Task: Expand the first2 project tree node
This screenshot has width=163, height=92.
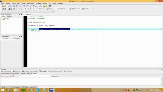Action: click(x=2, y=19)
